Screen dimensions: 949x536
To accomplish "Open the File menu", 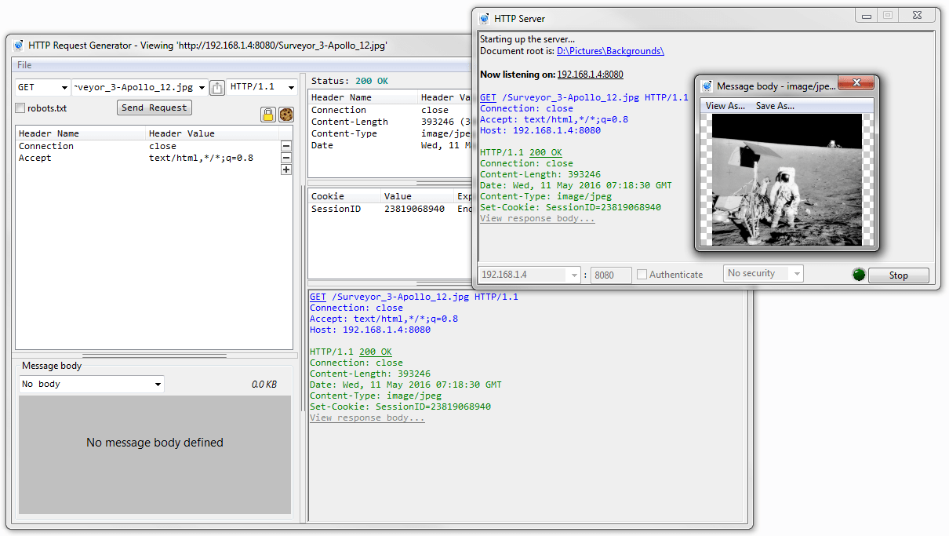I will 24,65.
